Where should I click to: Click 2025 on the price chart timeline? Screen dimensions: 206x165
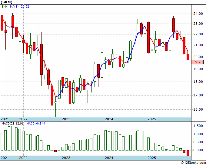[152, 119]
